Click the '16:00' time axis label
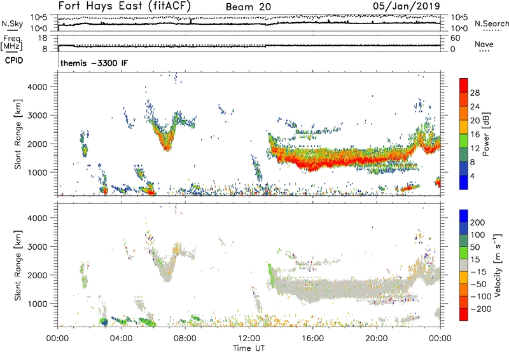The height and width of the screenshot is (352, 509). coord(312,339)
